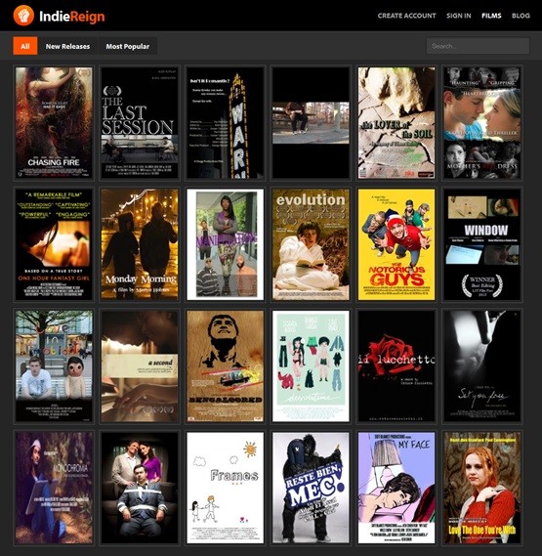Screen dimensions: 542x556
Task: Open Mother's Red Dress poster
Action: pos(482,123)
